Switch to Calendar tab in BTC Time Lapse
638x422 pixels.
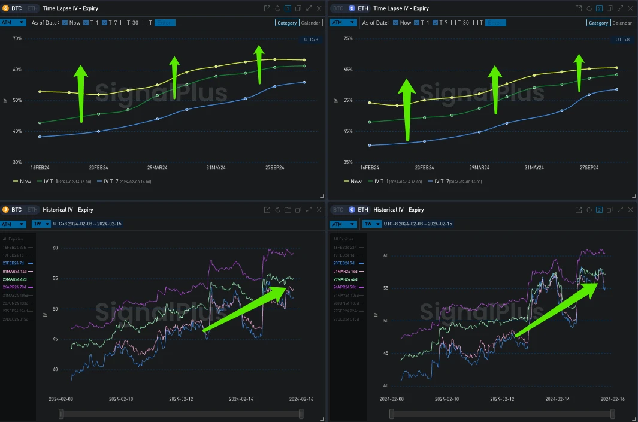(x=311, y=23)
